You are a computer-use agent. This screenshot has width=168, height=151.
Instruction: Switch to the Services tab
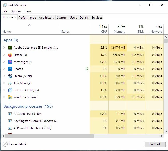pyautogui.click(x=97, y=18)
